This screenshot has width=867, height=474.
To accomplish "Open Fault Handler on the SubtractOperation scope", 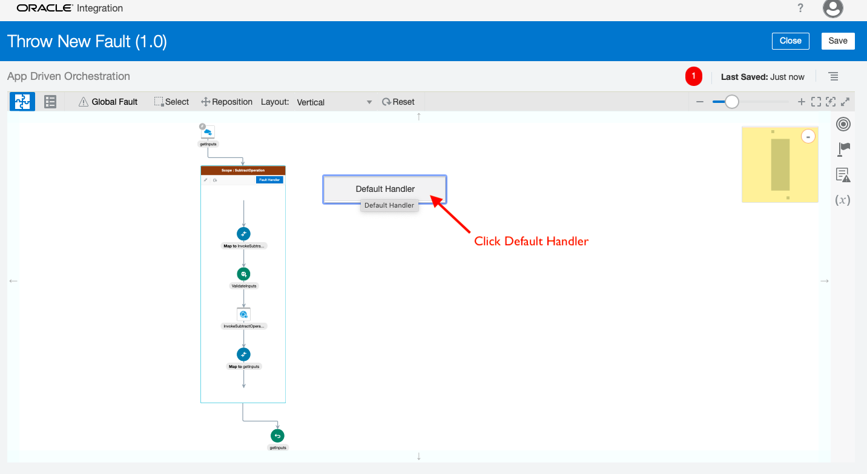I will pos(269,179).
